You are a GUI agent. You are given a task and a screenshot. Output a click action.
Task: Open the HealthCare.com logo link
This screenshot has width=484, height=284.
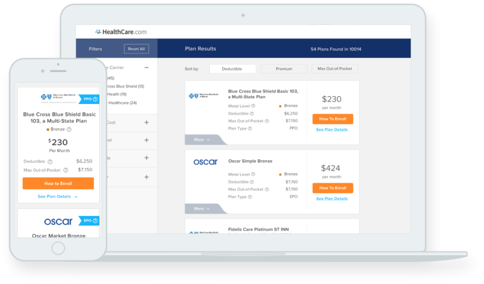click(121, 32)
